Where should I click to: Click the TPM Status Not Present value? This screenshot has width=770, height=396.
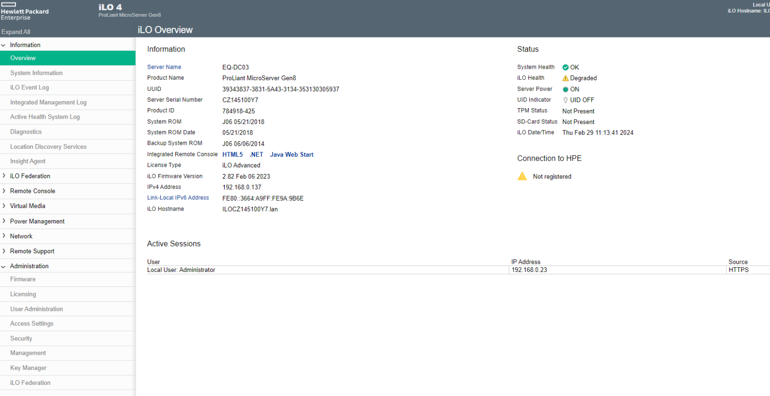578,111
